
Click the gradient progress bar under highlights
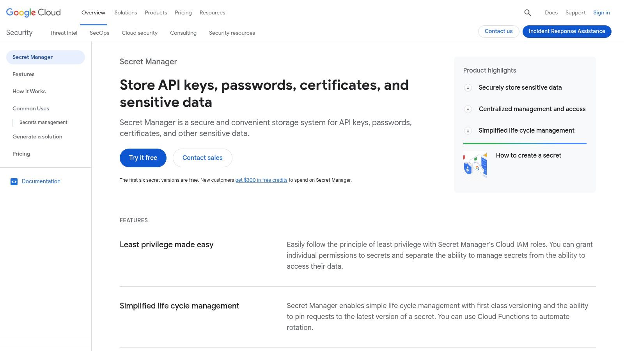(525, 144)
